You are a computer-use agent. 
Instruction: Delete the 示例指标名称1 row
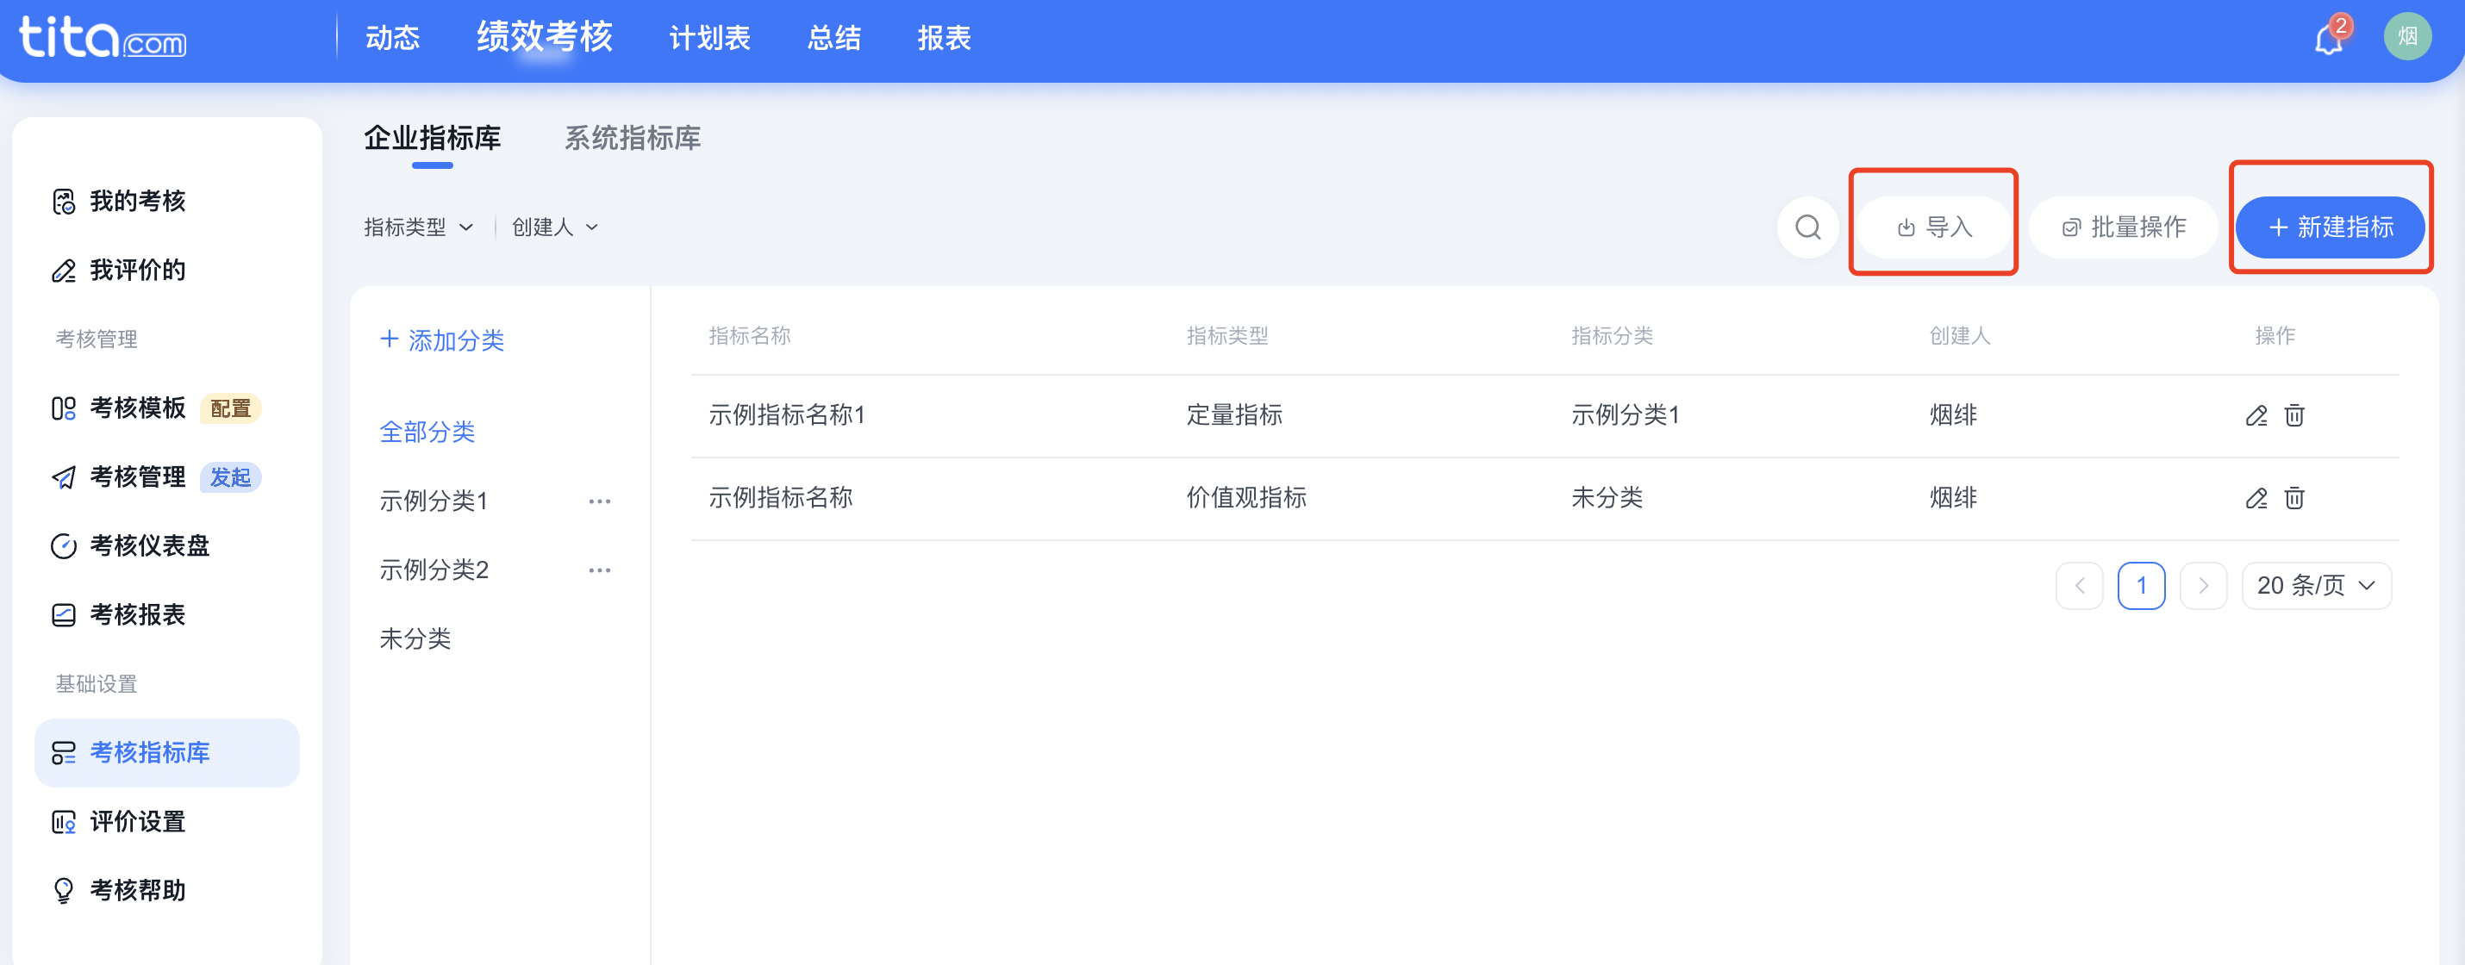[x=2294, y=415]
